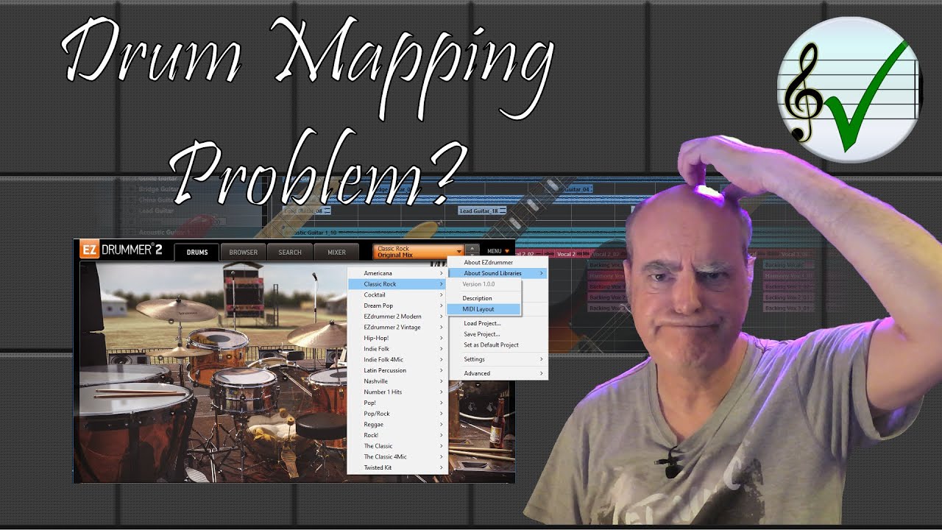Select Latin Percussion library
Viewport: 942px width, 530px height.
pos(397,370)
